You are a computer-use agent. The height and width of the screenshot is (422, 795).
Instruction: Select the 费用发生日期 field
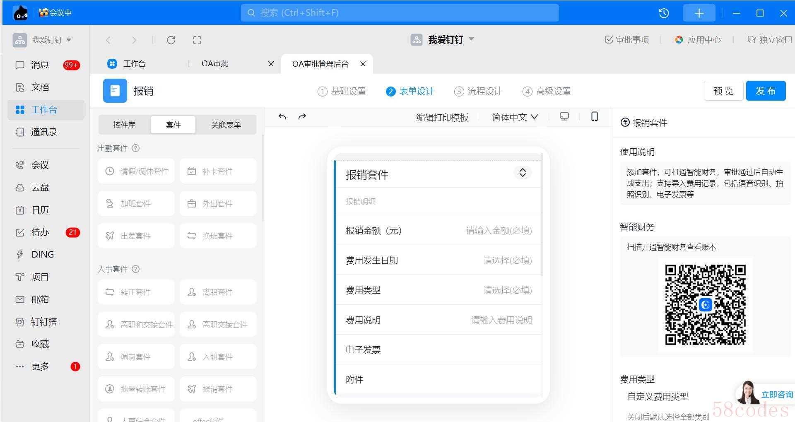coord(438,260)
